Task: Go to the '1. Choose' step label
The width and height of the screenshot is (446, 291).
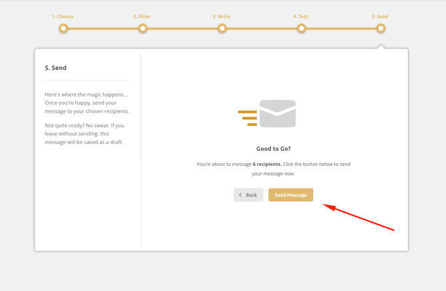Action: click(63, 17)
